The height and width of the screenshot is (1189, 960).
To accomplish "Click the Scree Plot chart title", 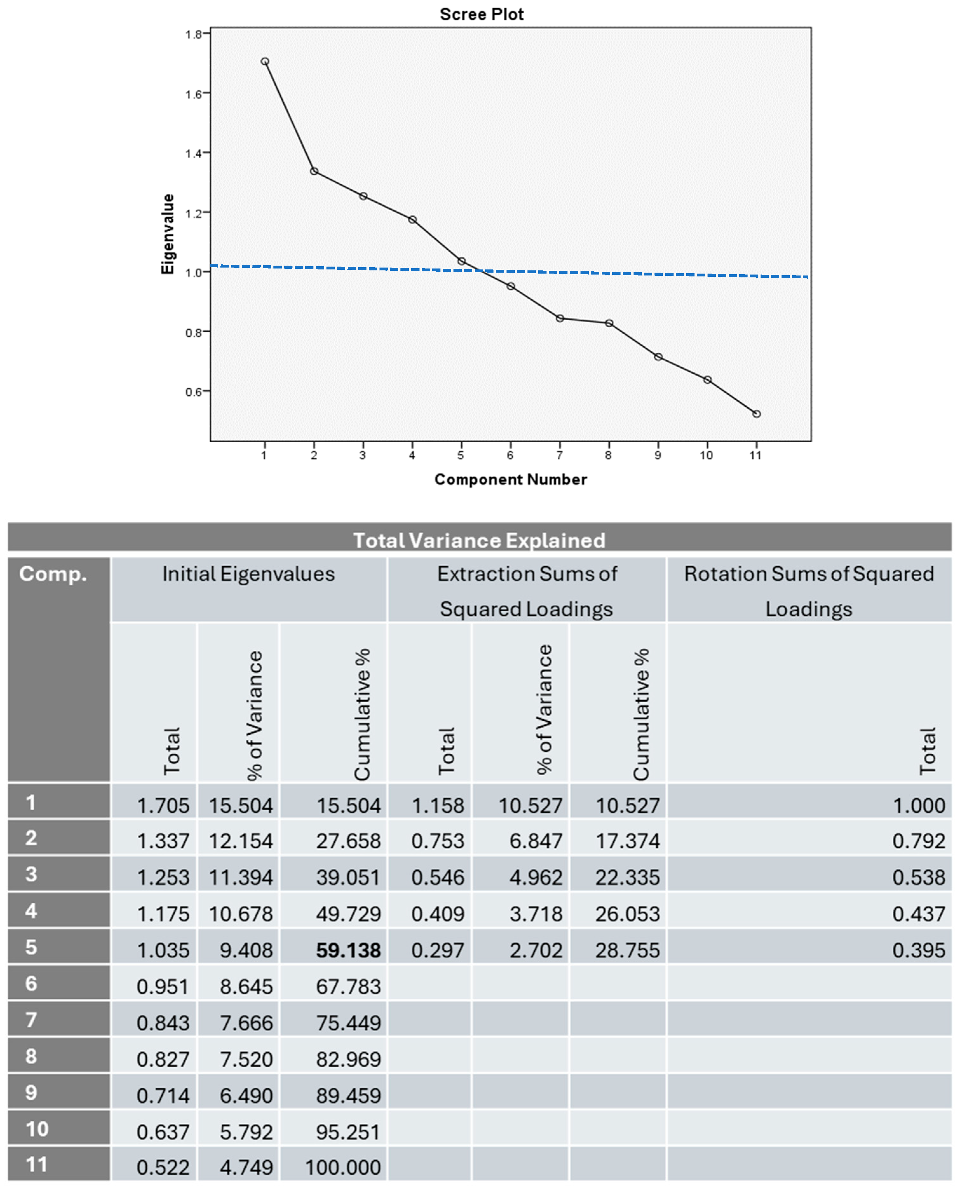I will click(481, 14).
